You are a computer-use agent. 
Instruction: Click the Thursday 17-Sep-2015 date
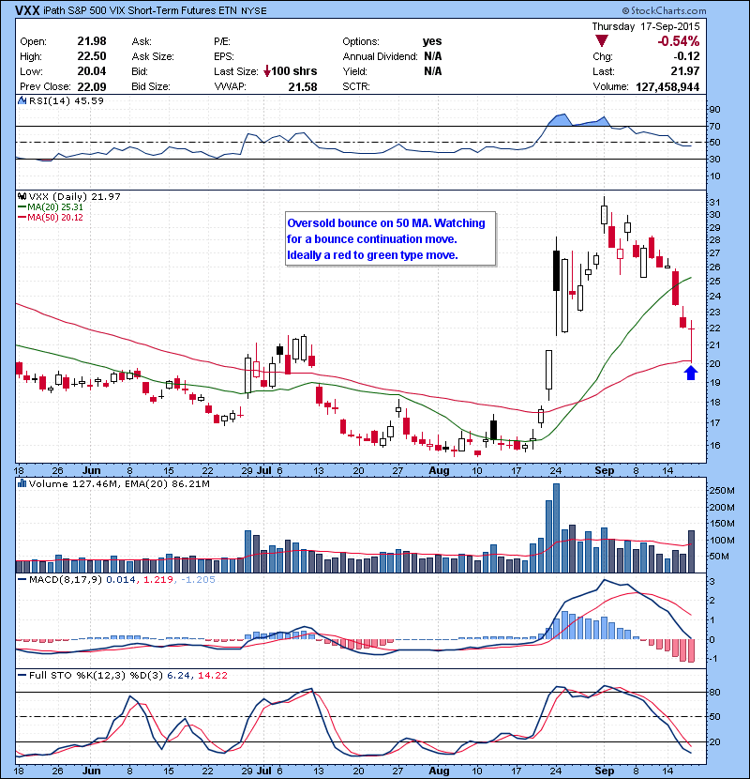646,26
